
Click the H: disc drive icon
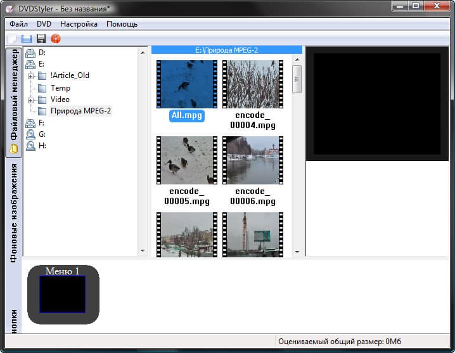(30, 146)
